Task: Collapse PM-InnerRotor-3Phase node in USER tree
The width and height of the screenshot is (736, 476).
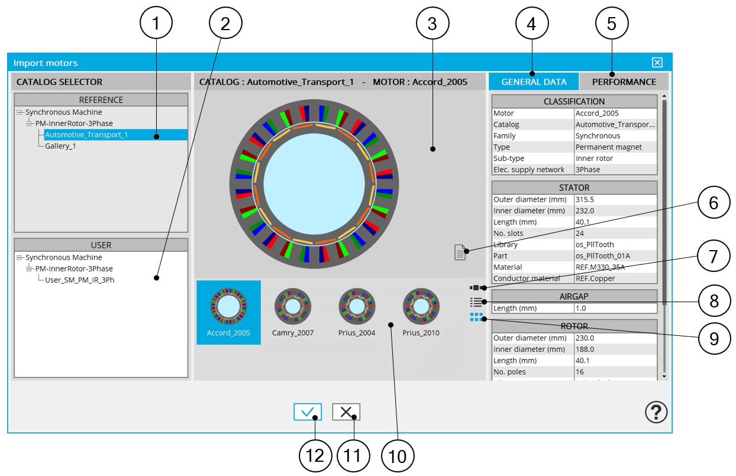Action: (30, 269)
